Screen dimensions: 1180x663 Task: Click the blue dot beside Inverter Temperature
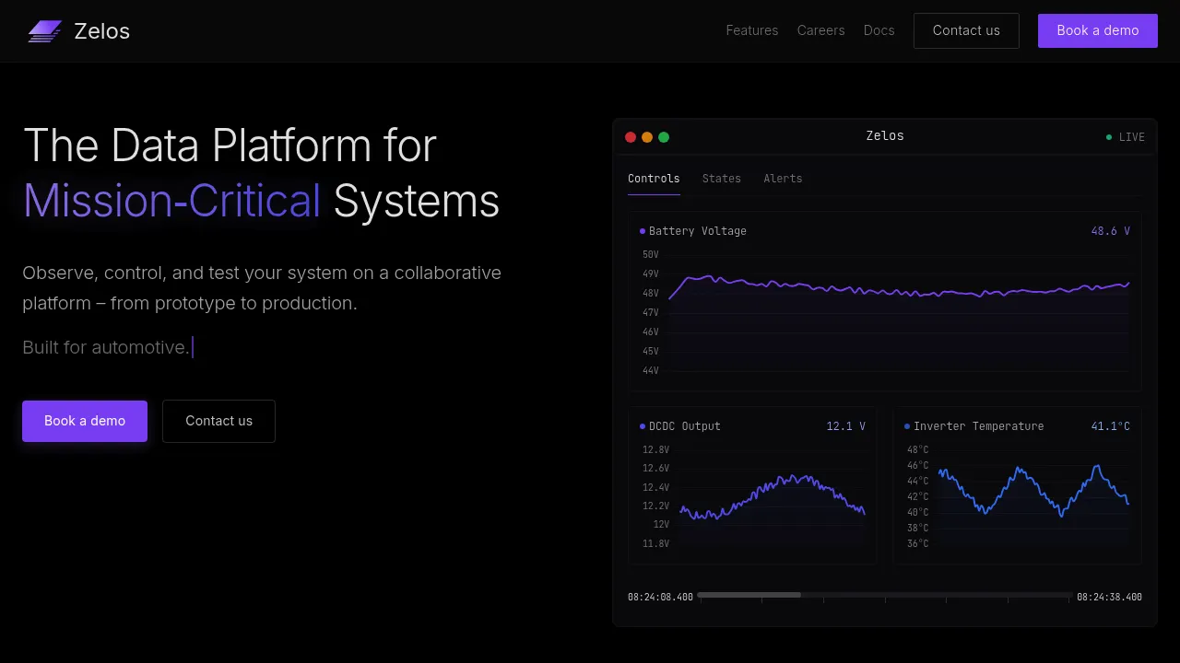(x=907, y=426)
